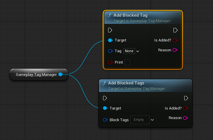
Task: Click the Print boolean input pin
Action: (110, 62)
